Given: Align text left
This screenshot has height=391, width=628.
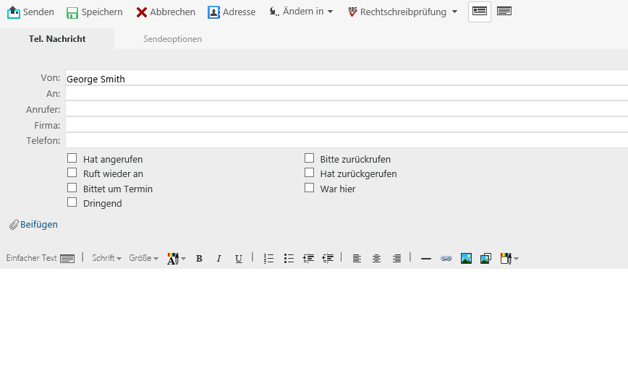Looking at the screenshot, I should (x=357, y=259).
